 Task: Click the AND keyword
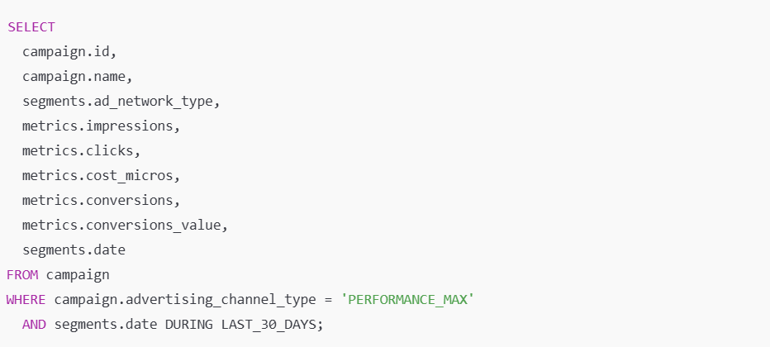[34, 323]
